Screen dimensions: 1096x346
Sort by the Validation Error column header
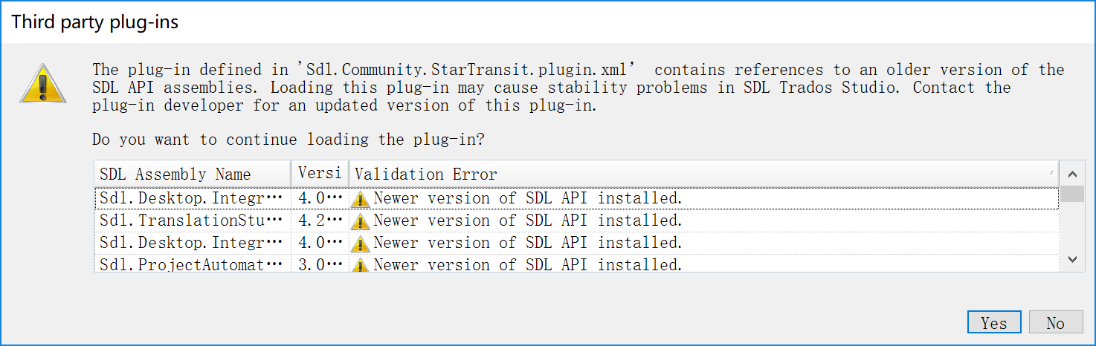(704, 174)
